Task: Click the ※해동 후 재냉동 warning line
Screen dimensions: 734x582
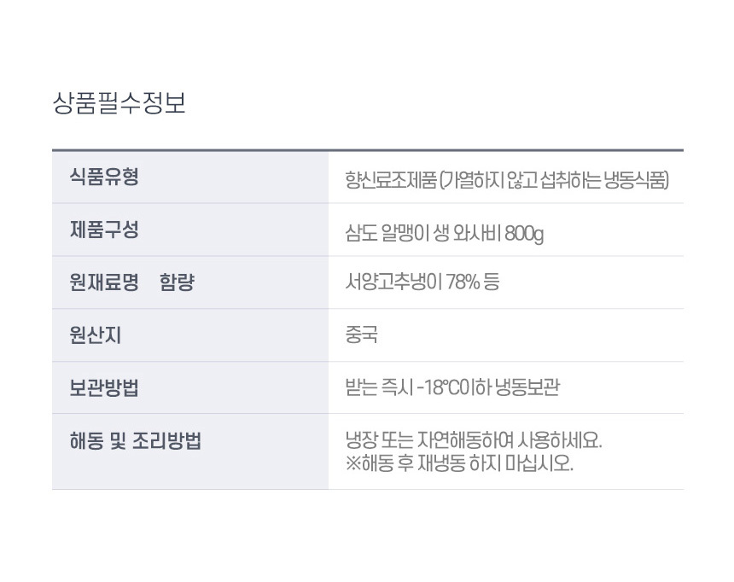Action: pos(459,463)
